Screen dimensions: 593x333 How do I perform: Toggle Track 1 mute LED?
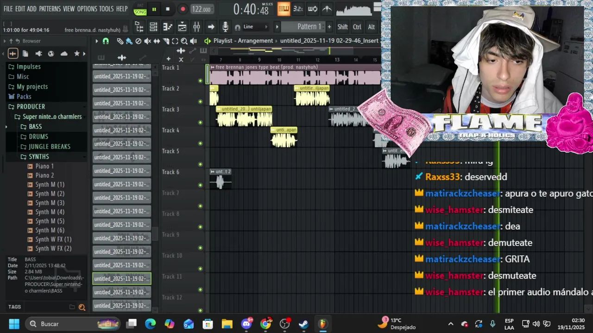click(200, 80)
